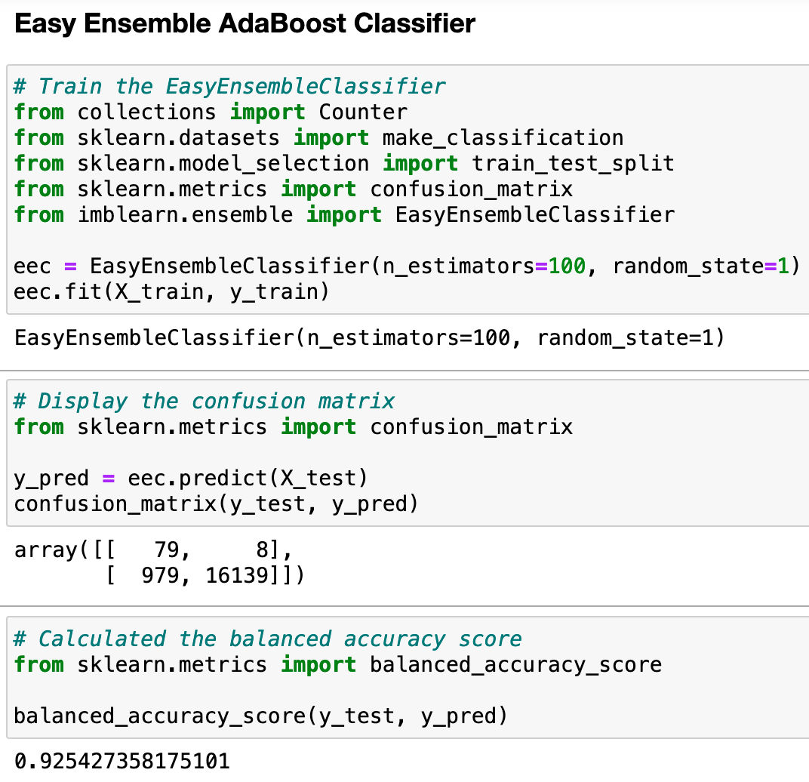Click the imblearn.ensemble import line

pyautogui.click(x=343, y=214)
